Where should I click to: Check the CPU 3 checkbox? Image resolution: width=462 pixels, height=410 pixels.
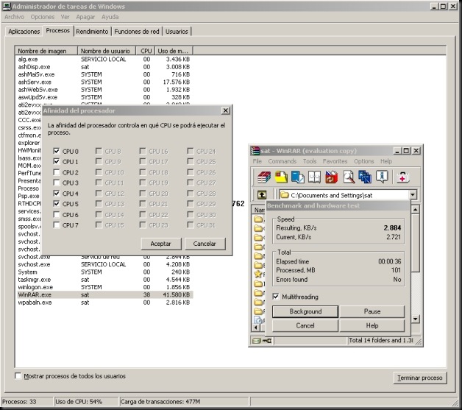[57, 183]
